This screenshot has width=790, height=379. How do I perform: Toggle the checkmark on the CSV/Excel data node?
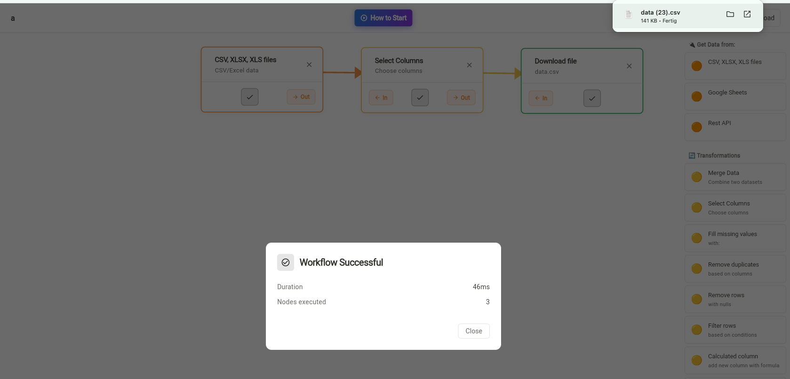click(x=249, y=96)
